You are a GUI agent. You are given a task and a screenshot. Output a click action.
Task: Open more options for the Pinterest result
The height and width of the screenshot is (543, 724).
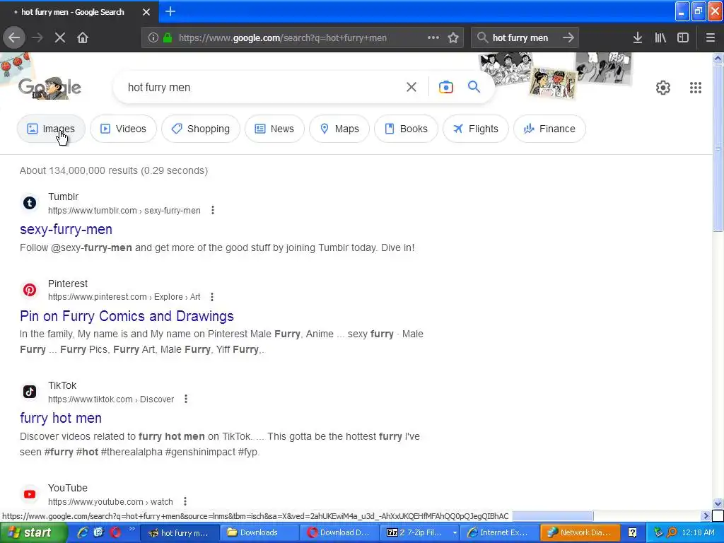tap(212, 297)
